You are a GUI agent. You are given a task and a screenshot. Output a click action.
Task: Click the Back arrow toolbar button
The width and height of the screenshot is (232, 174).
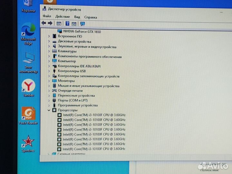pyautogui.click(x=43, y=23)
